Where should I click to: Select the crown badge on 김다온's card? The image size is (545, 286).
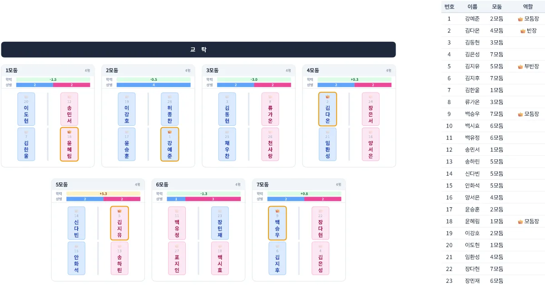327,97
